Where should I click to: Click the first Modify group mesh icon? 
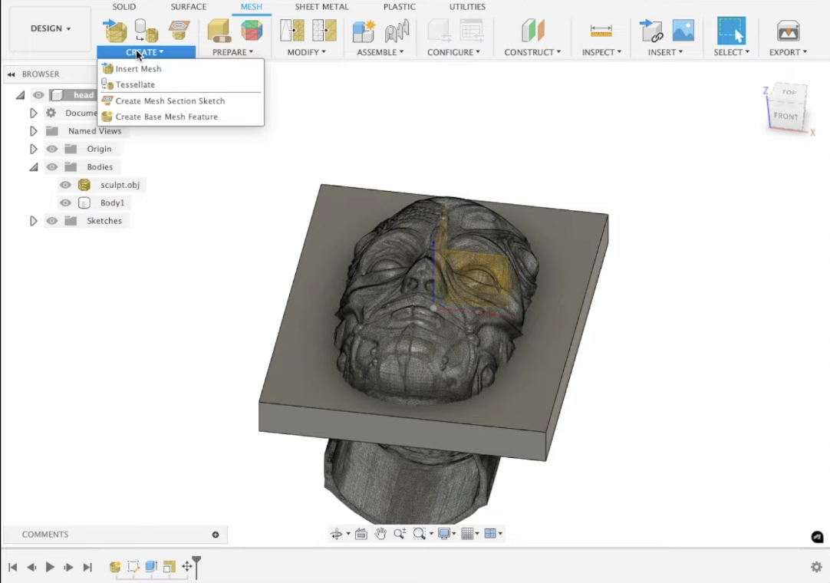(291, 30)
